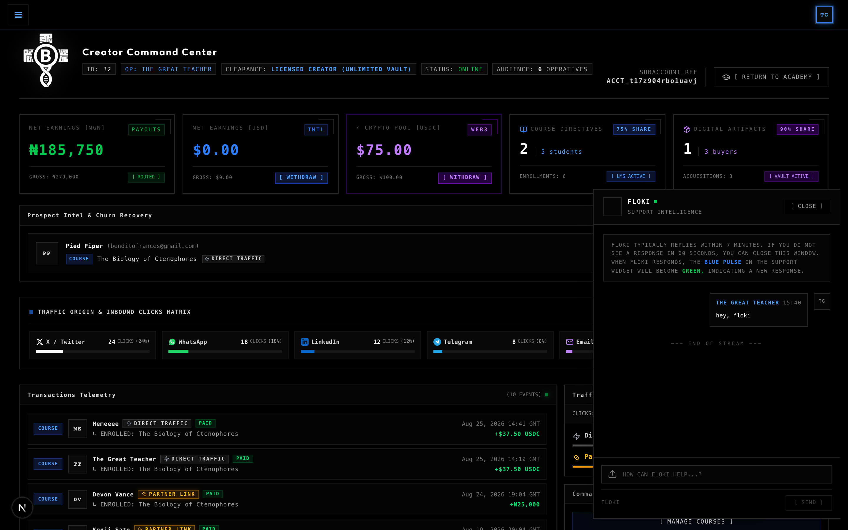Click the X / Twitter clicks progress bar
848x530 pixels.
92,351
